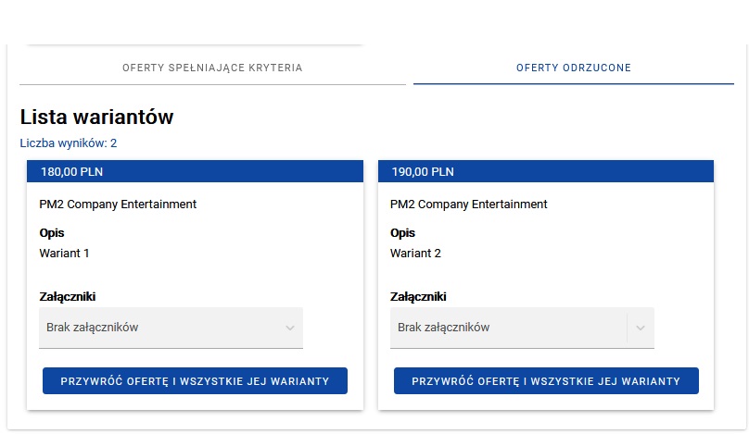The image size is (749, 434).
Task: Click the Lista wariantów heading
Action: click(x=96, y=118)
